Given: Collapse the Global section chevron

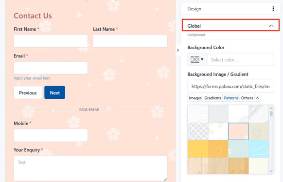Looking at the screenshot, I should (x=271, y=26).
